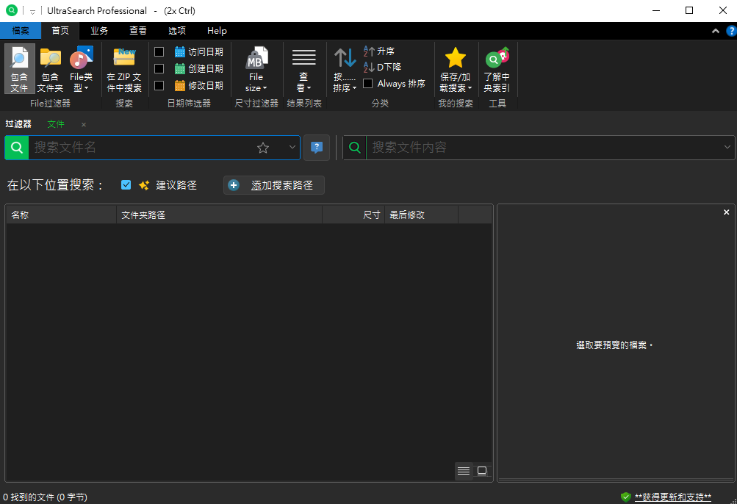
Task: Toggle the Always 排序 checkbox
Action: point(368,83)
